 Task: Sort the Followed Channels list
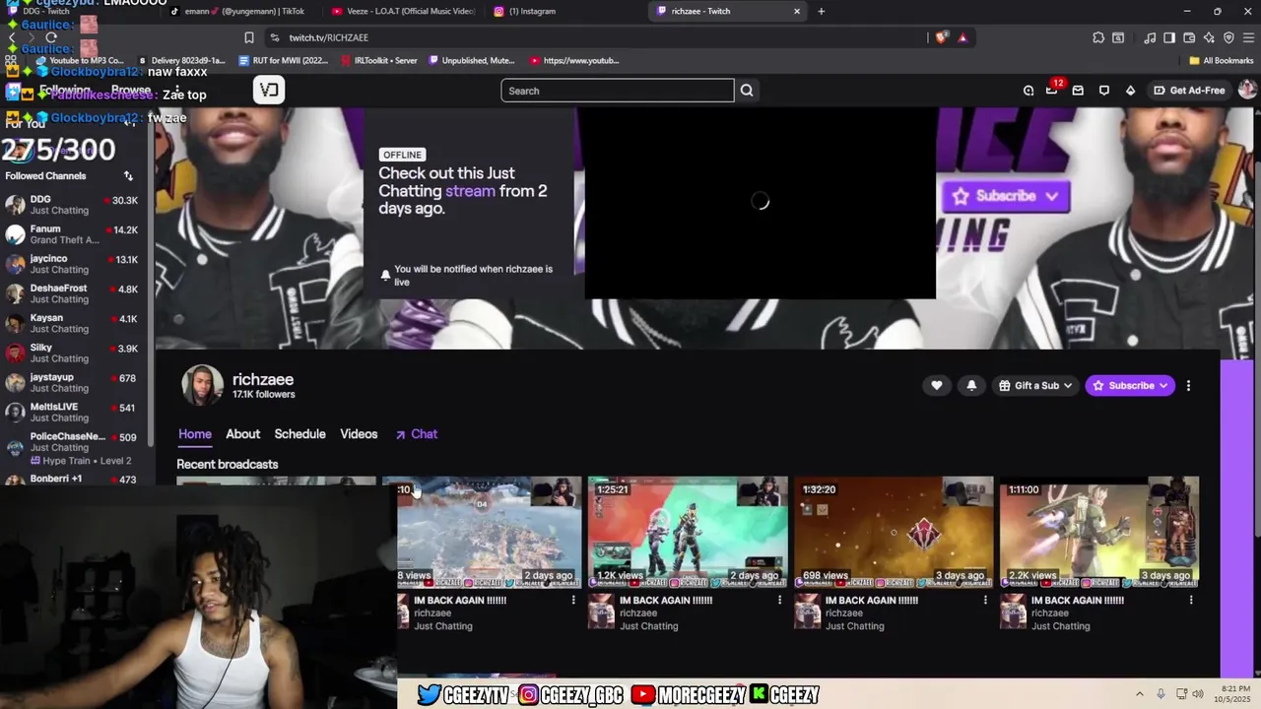click(x=128, y=176)
